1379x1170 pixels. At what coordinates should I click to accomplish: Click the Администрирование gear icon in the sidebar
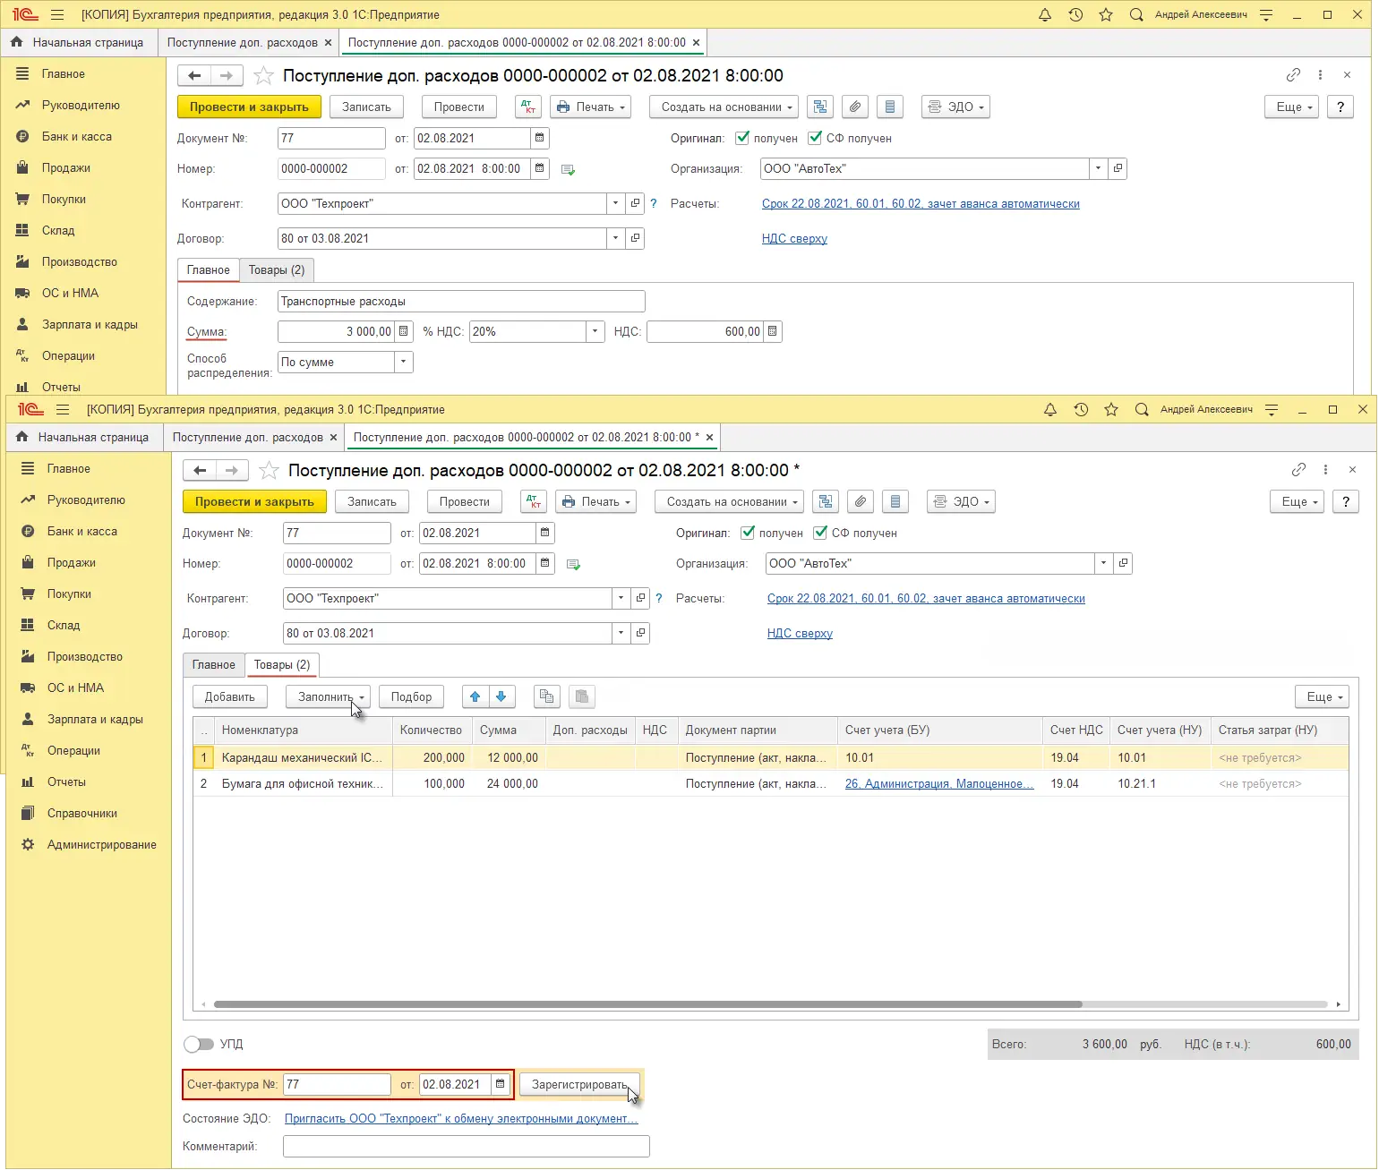[x=28, y=844]
